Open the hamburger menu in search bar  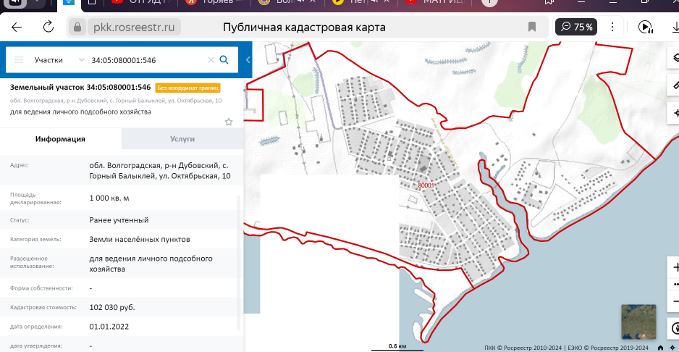19,60
